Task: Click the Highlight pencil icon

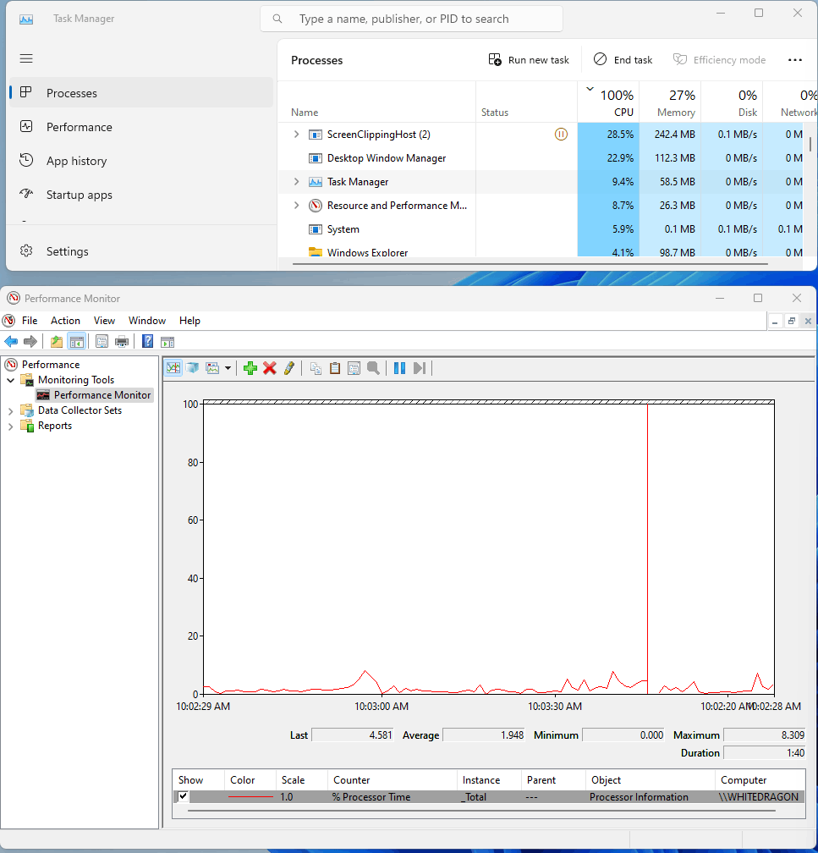Action: (x=288, y=368)
